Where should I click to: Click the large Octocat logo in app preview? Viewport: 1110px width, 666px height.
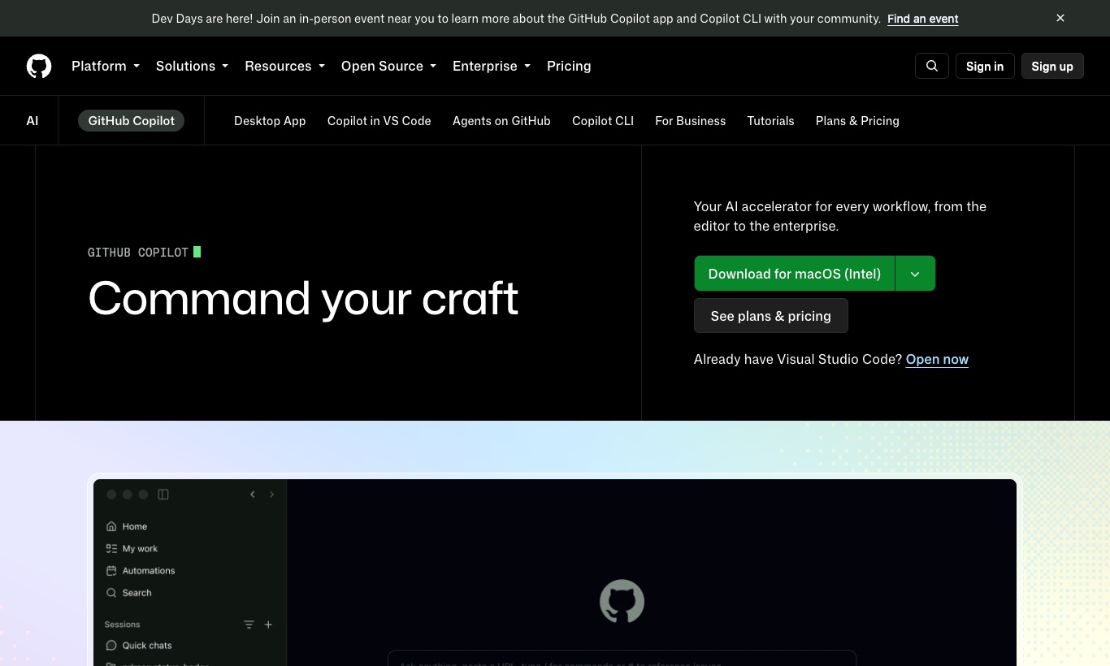622,602
